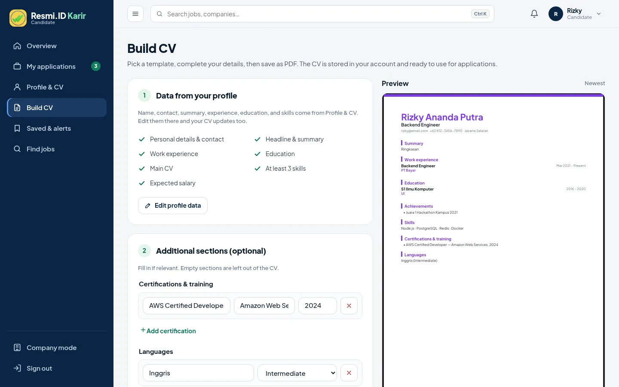
Task: Click the Inggris language input field
Action: coord(198,373)
